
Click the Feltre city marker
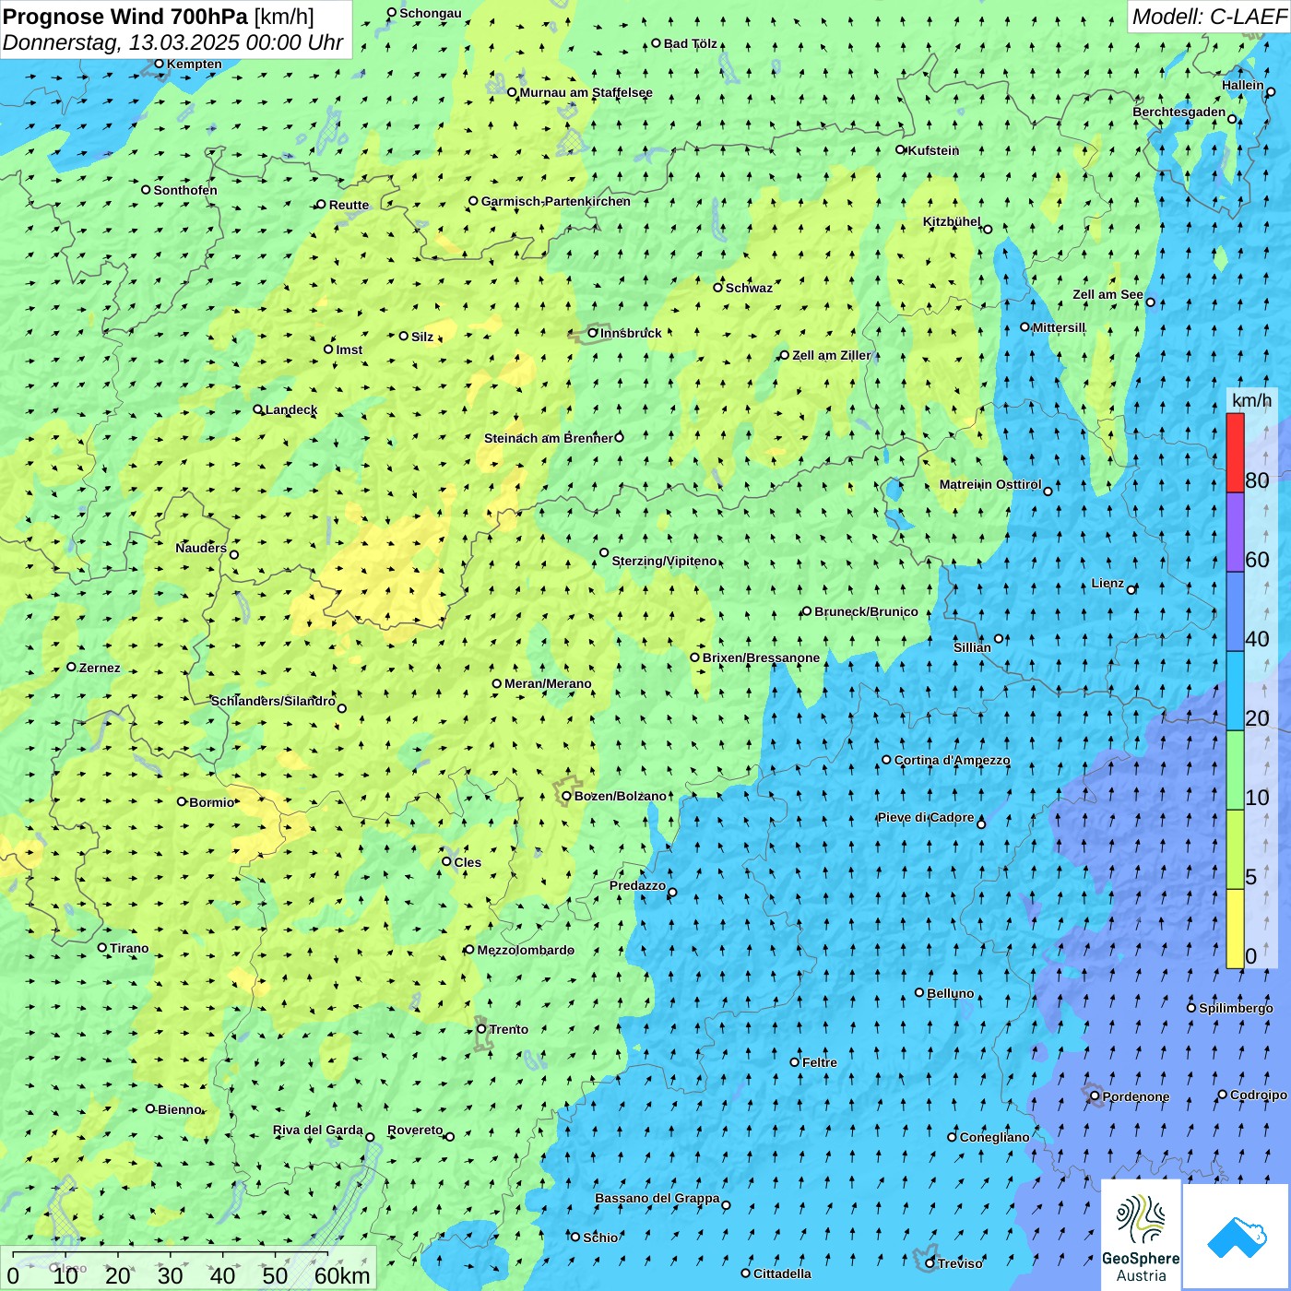(x=795, y=1062)
